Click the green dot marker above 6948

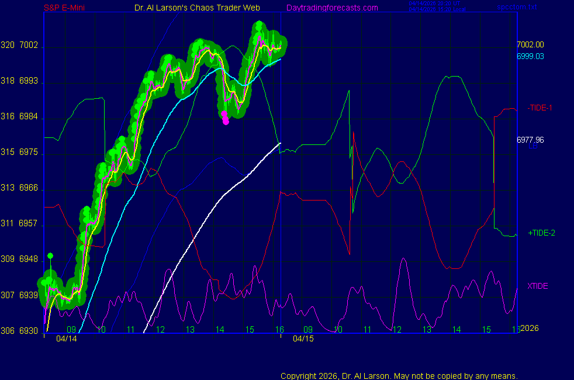(x=50, y=255)
